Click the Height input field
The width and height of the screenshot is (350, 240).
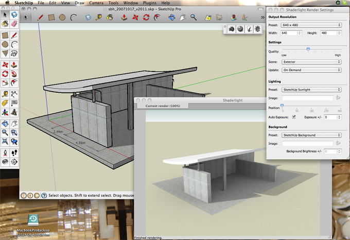coord(329,33)
